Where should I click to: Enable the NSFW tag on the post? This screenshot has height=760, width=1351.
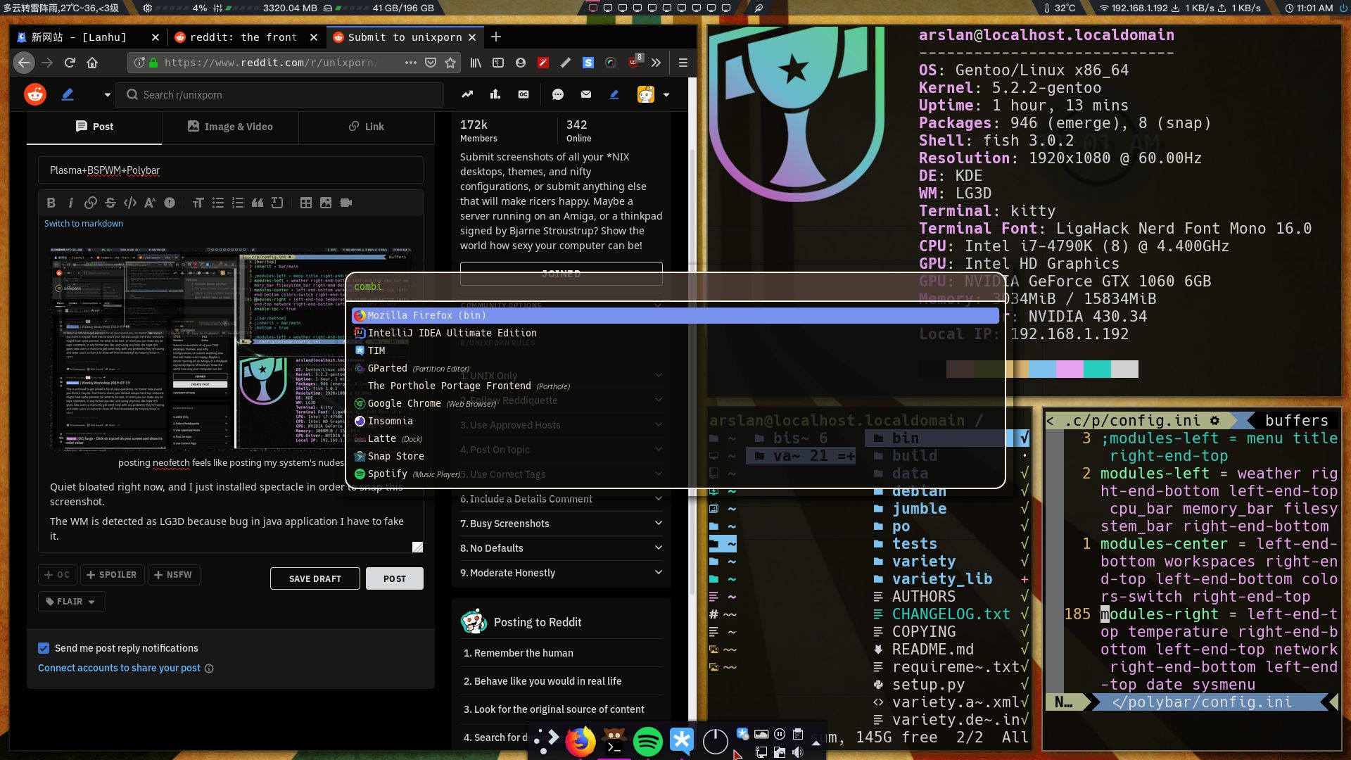(173, 575)
